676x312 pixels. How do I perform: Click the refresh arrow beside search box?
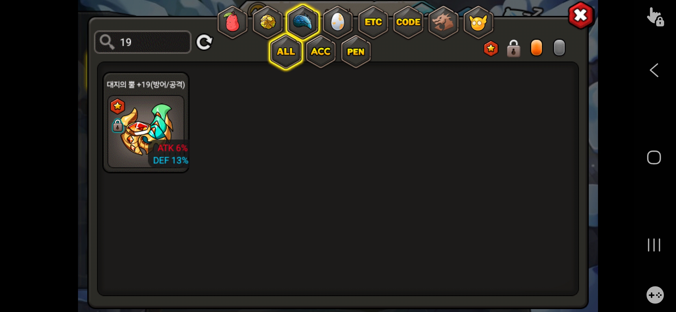[204, 42]
